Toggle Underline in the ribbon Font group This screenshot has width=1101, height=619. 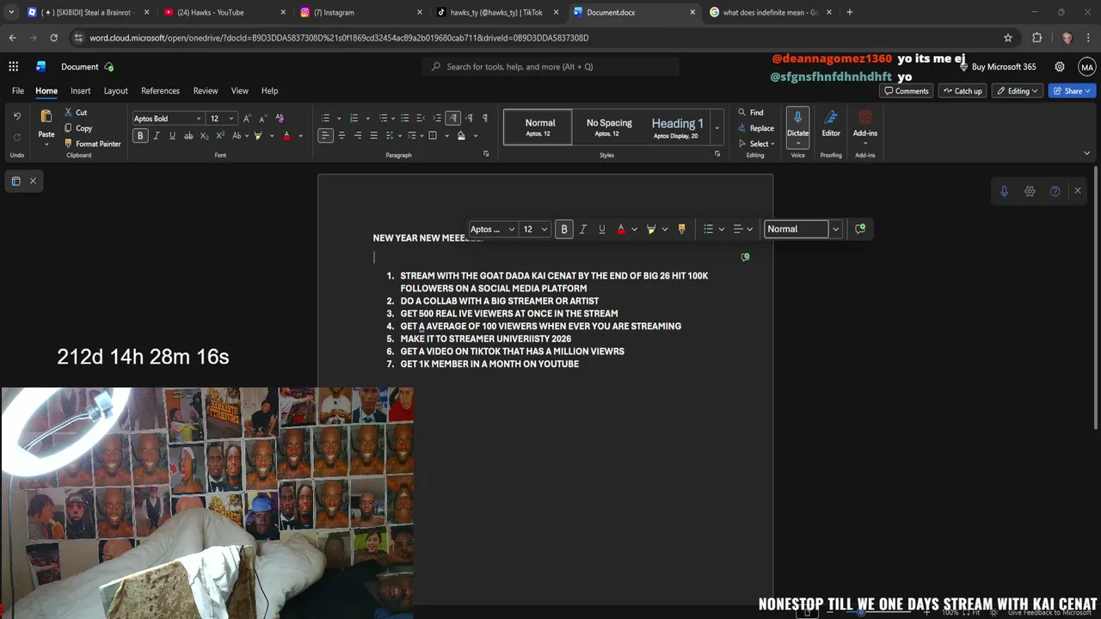(172, 136)
